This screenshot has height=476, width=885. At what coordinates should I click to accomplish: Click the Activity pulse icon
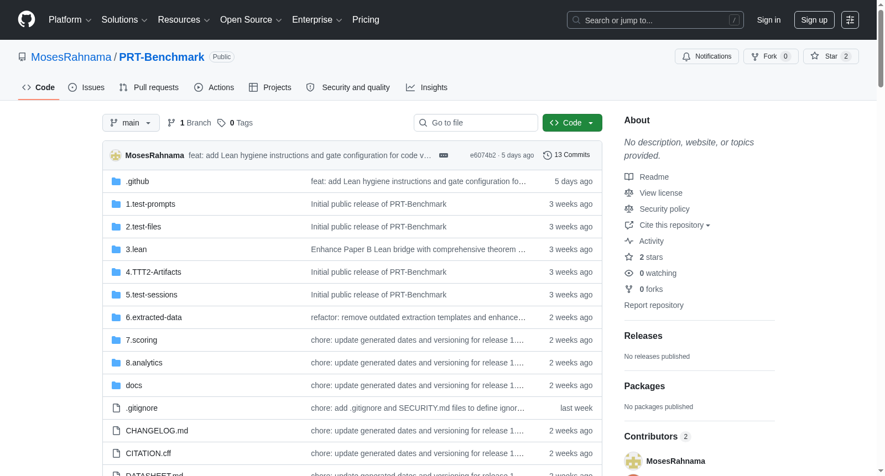pyautogui.click(x=629, y=241)
